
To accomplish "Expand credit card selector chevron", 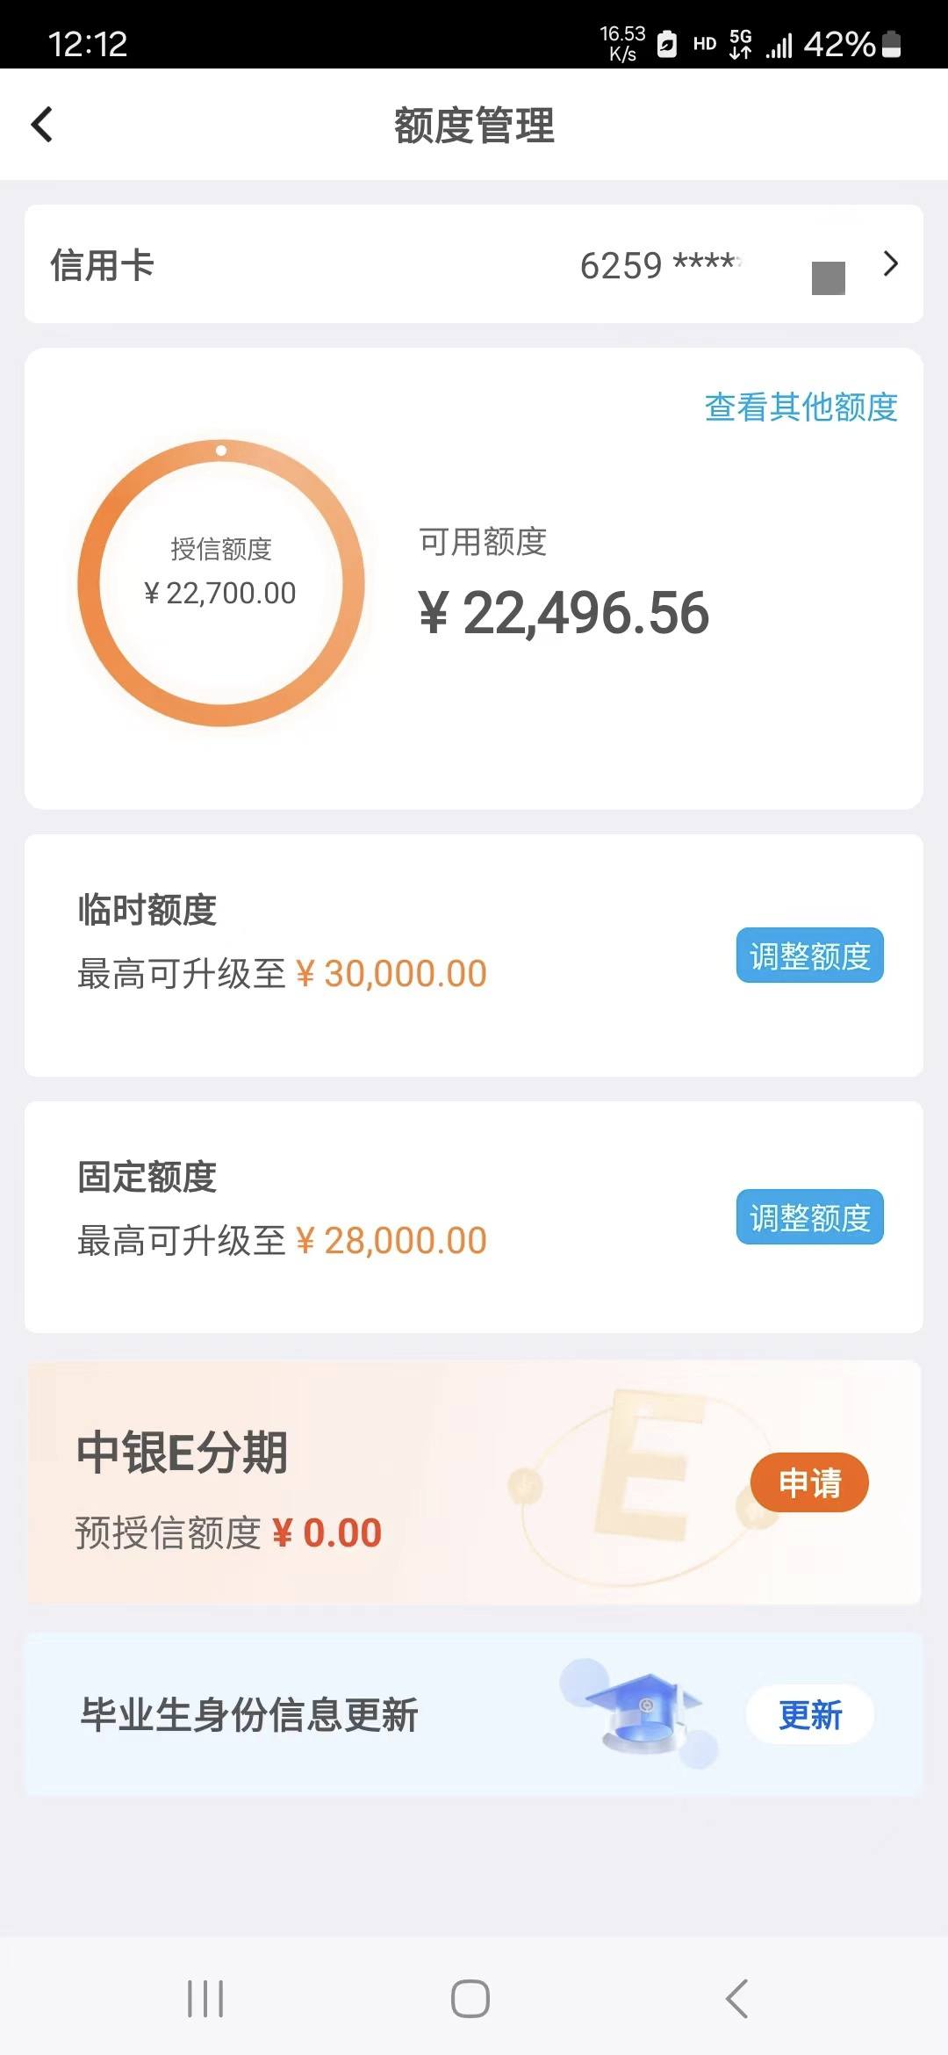I will click(x=891, y=263).
